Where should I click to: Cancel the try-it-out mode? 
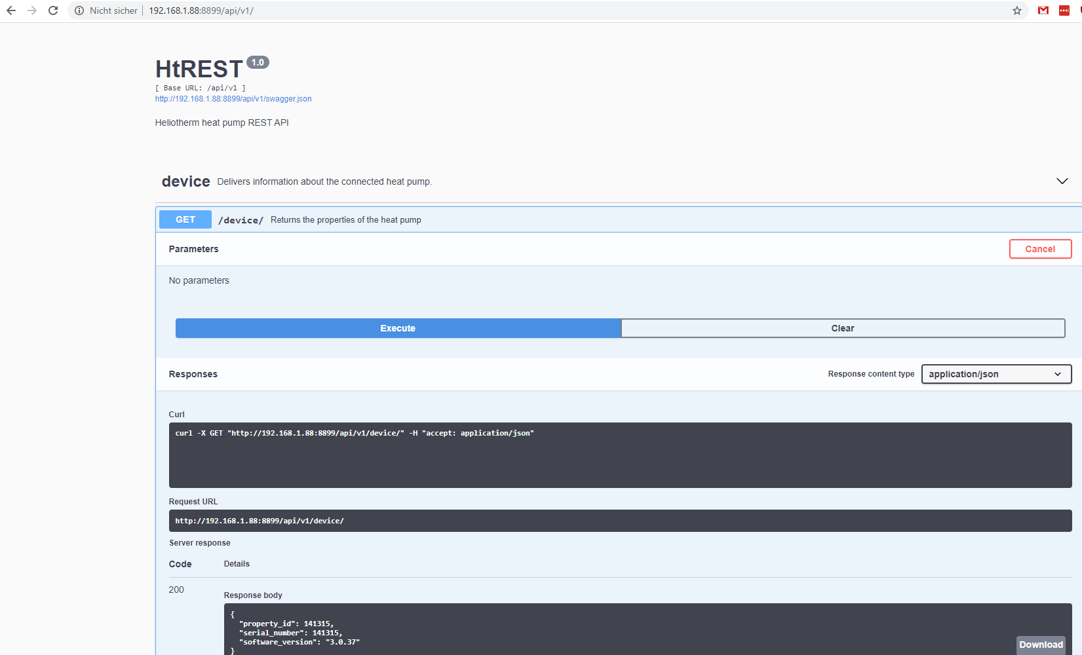[1039, 249]
